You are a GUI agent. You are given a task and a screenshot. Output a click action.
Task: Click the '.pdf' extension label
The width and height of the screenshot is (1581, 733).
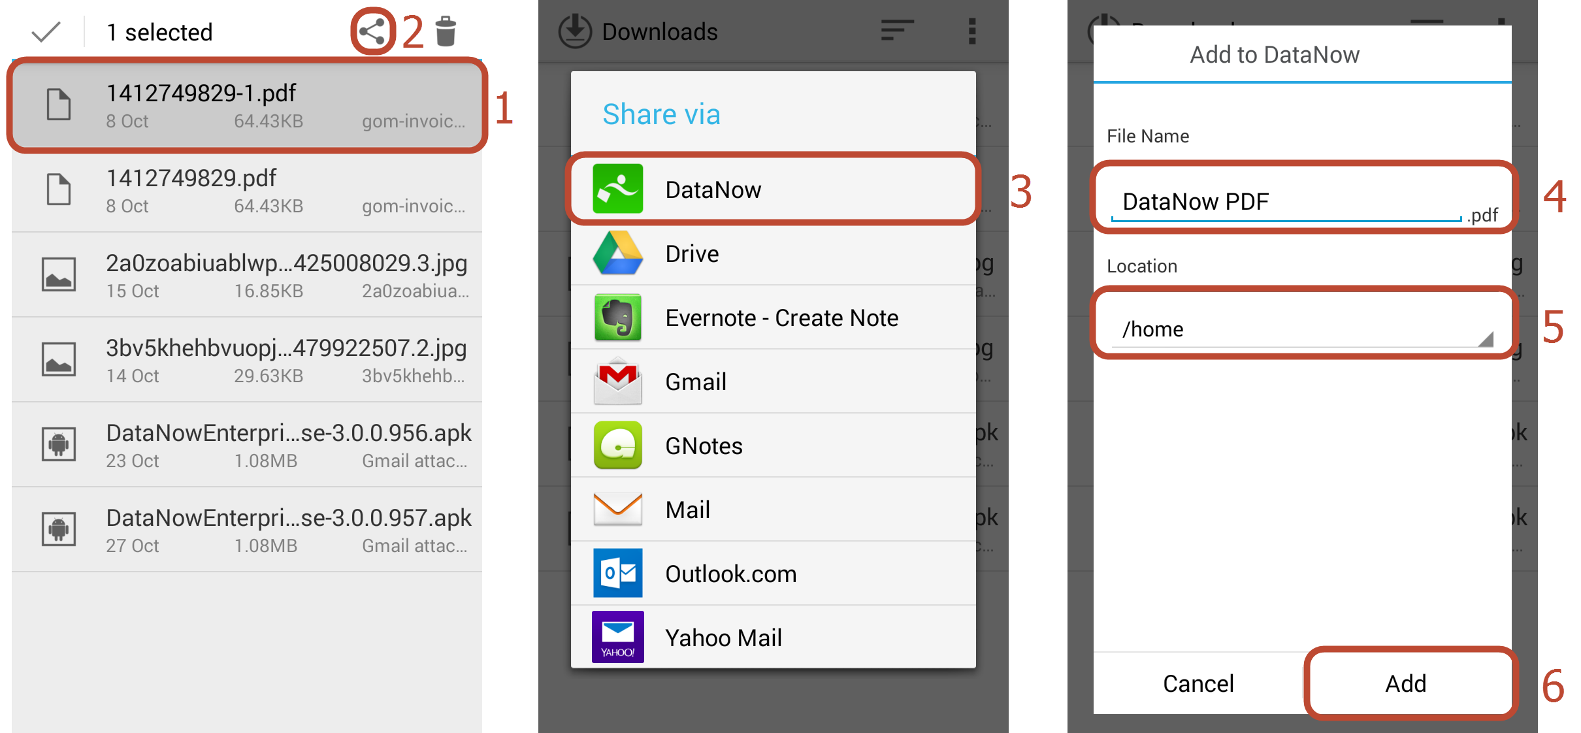(x=1482, y=215)
